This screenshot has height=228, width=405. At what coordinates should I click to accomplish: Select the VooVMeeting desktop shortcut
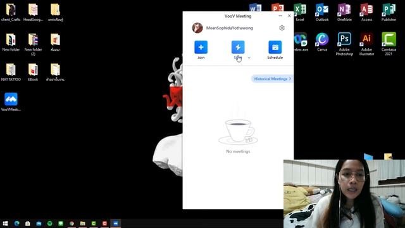(11, 102)
